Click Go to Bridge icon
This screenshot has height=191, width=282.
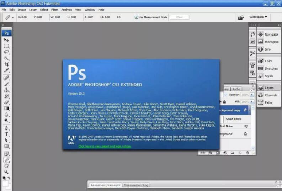(241, 17)
